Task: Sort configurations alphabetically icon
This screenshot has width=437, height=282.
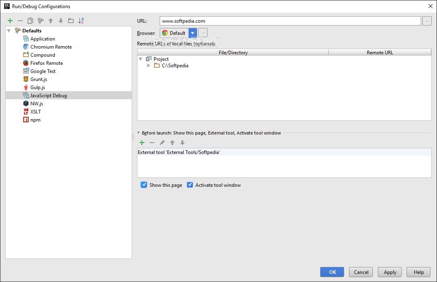Action: pos(81,21)
